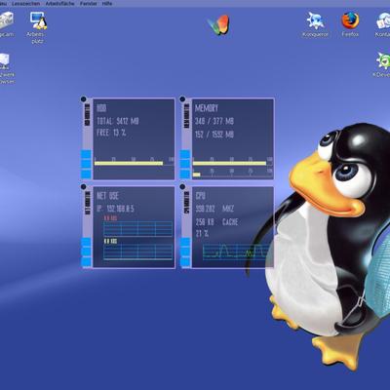390x390 pixels.
Task: Open the KDevelop desktop icon
Action: coord(382,64)
